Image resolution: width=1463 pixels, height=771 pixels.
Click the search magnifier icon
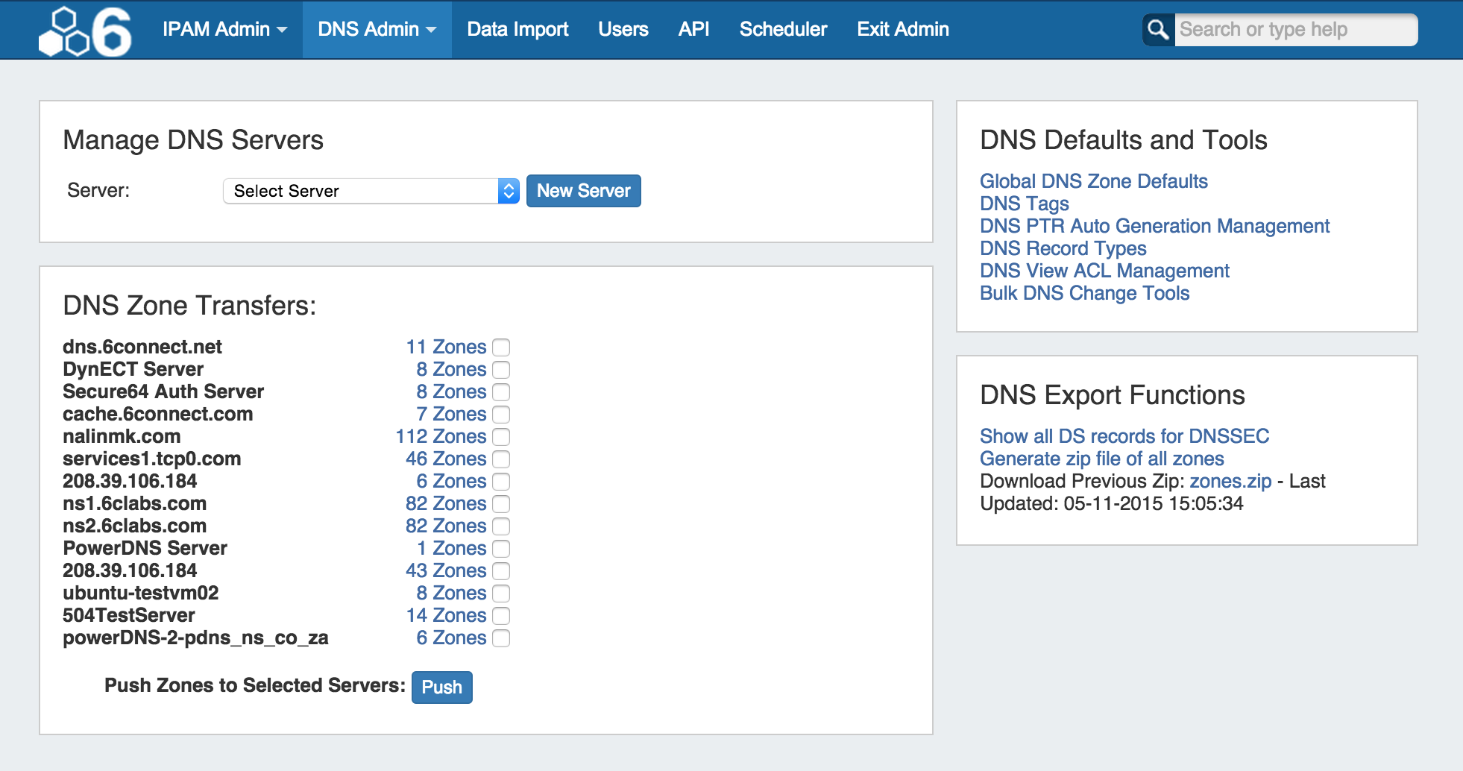point(1158,30)
